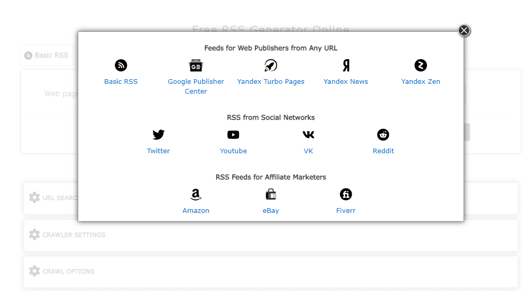This screenshot has height=291, width=532.
Task: Click the RSS icon in the Basic RSS tab
Action: click(28, 55)
